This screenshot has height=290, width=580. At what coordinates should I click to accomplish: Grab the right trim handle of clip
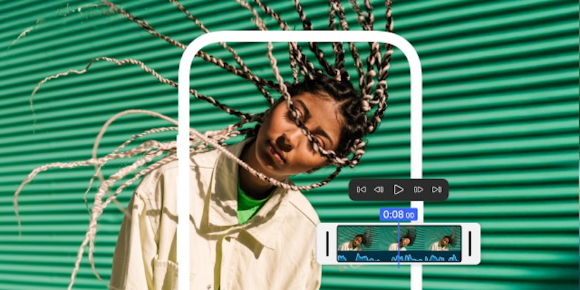click(470, 244)
